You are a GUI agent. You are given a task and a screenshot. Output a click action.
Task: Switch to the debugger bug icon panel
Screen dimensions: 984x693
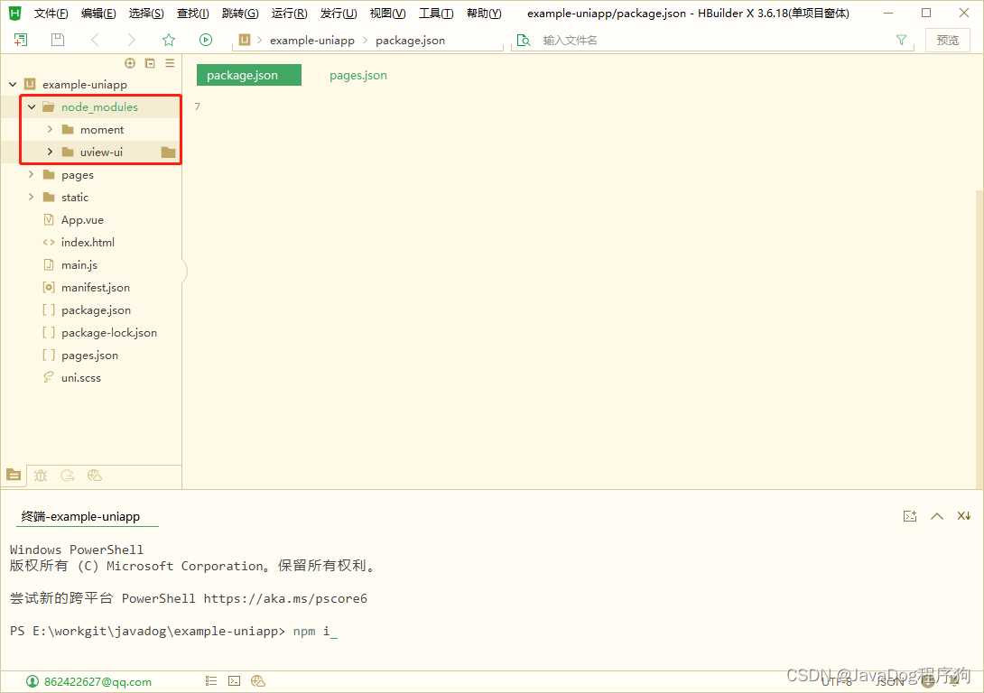tap(40, 476)
